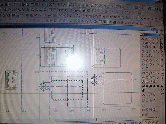This screenshot has width=166, height=124.
Task: Select the straight line tool in drawing palette
Action: tap(146, 39)
